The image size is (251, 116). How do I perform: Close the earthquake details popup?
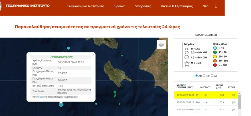93,54
